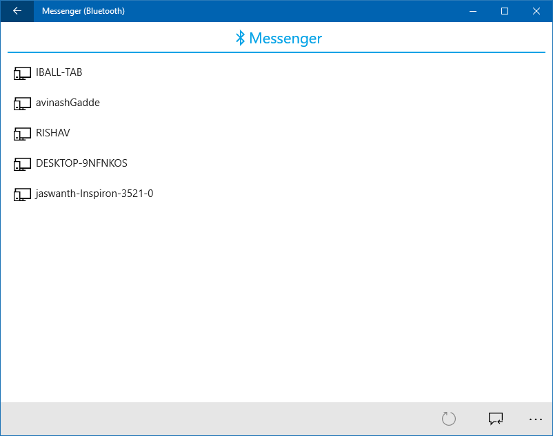Click the Bluetooth icon beside Messenger title
The image size is (553, 436).
point(241,38)
